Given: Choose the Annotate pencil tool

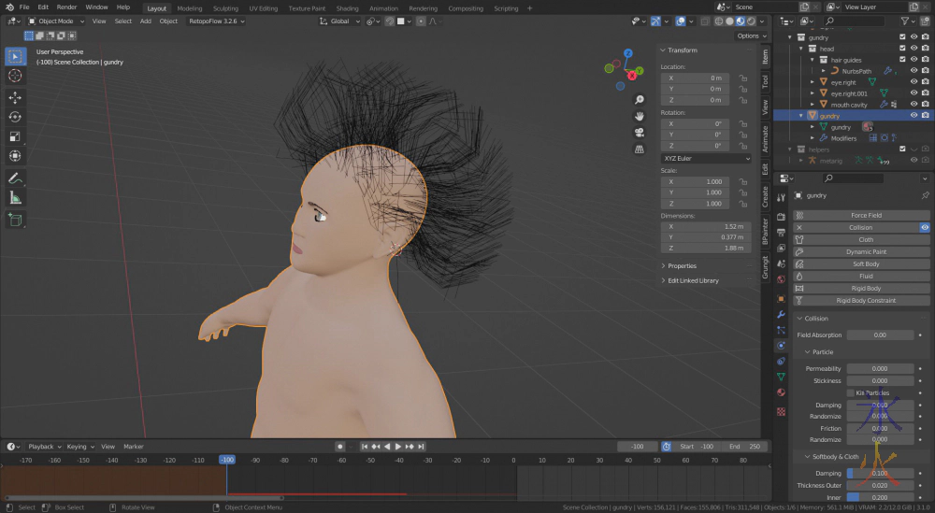Looking at the screenshot, I should click(x=16, y=178).
